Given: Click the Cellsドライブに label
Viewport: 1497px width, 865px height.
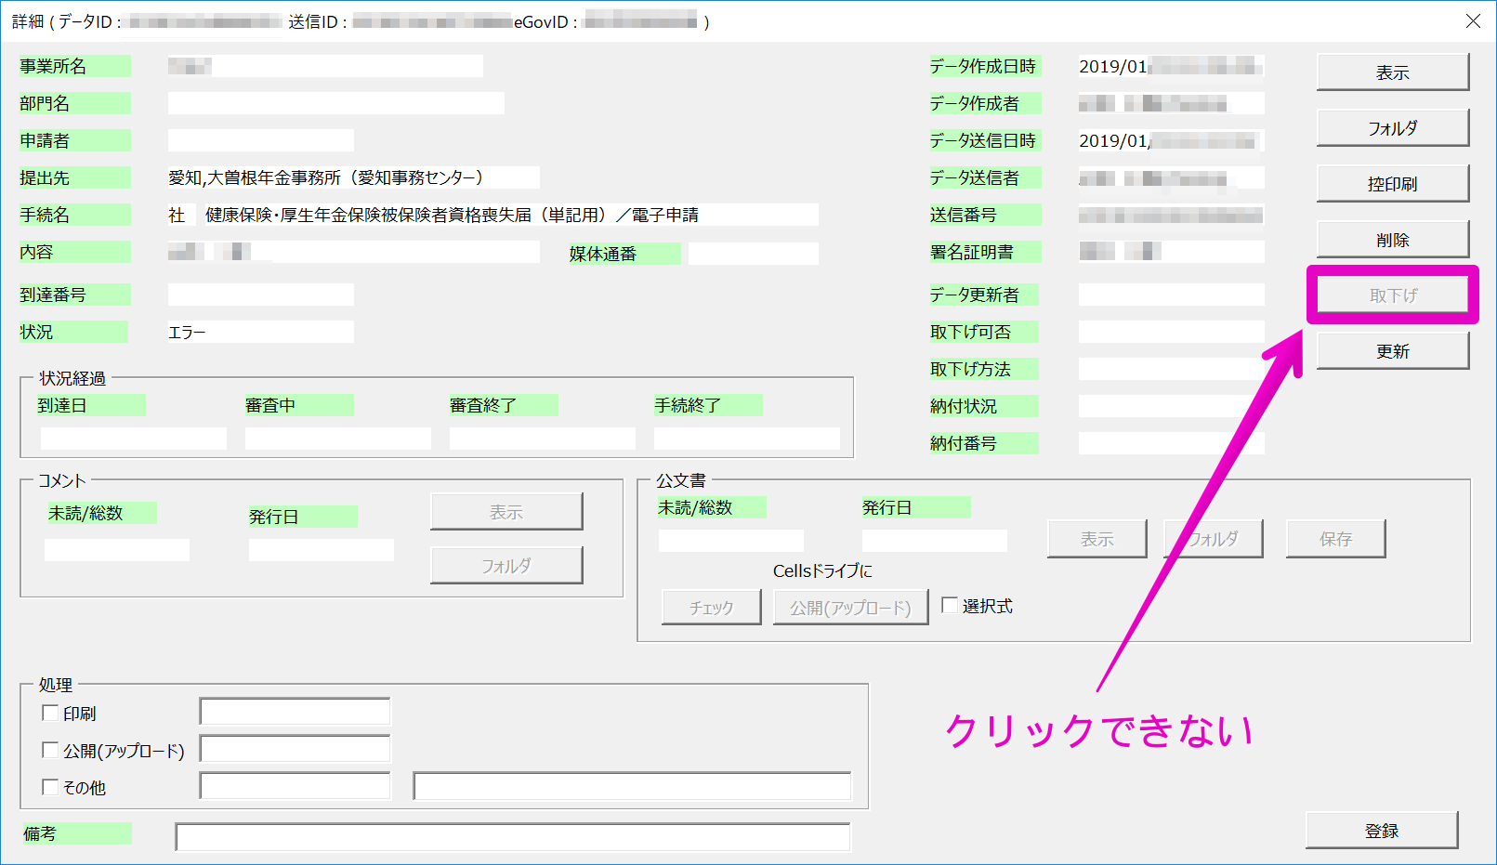Looking at the screenshot, I should pos(822,570).
